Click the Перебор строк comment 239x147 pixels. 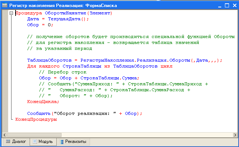tap(63, 72)
